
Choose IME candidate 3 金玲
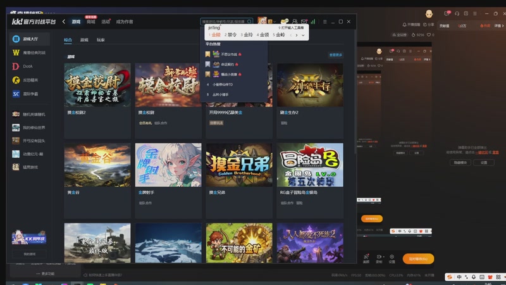click(x=247, y=35)
